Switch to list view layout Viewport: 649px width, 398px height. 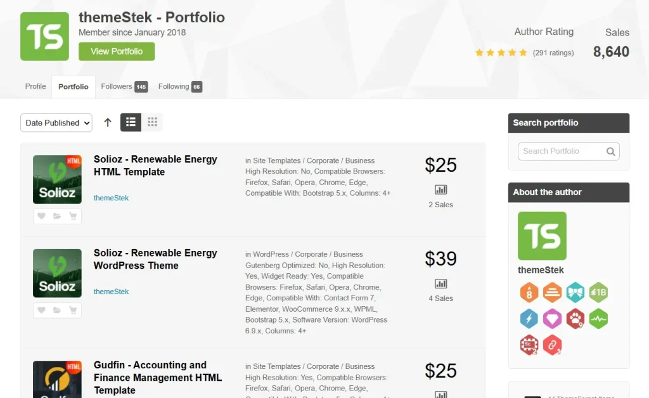(x=131, y=122)
